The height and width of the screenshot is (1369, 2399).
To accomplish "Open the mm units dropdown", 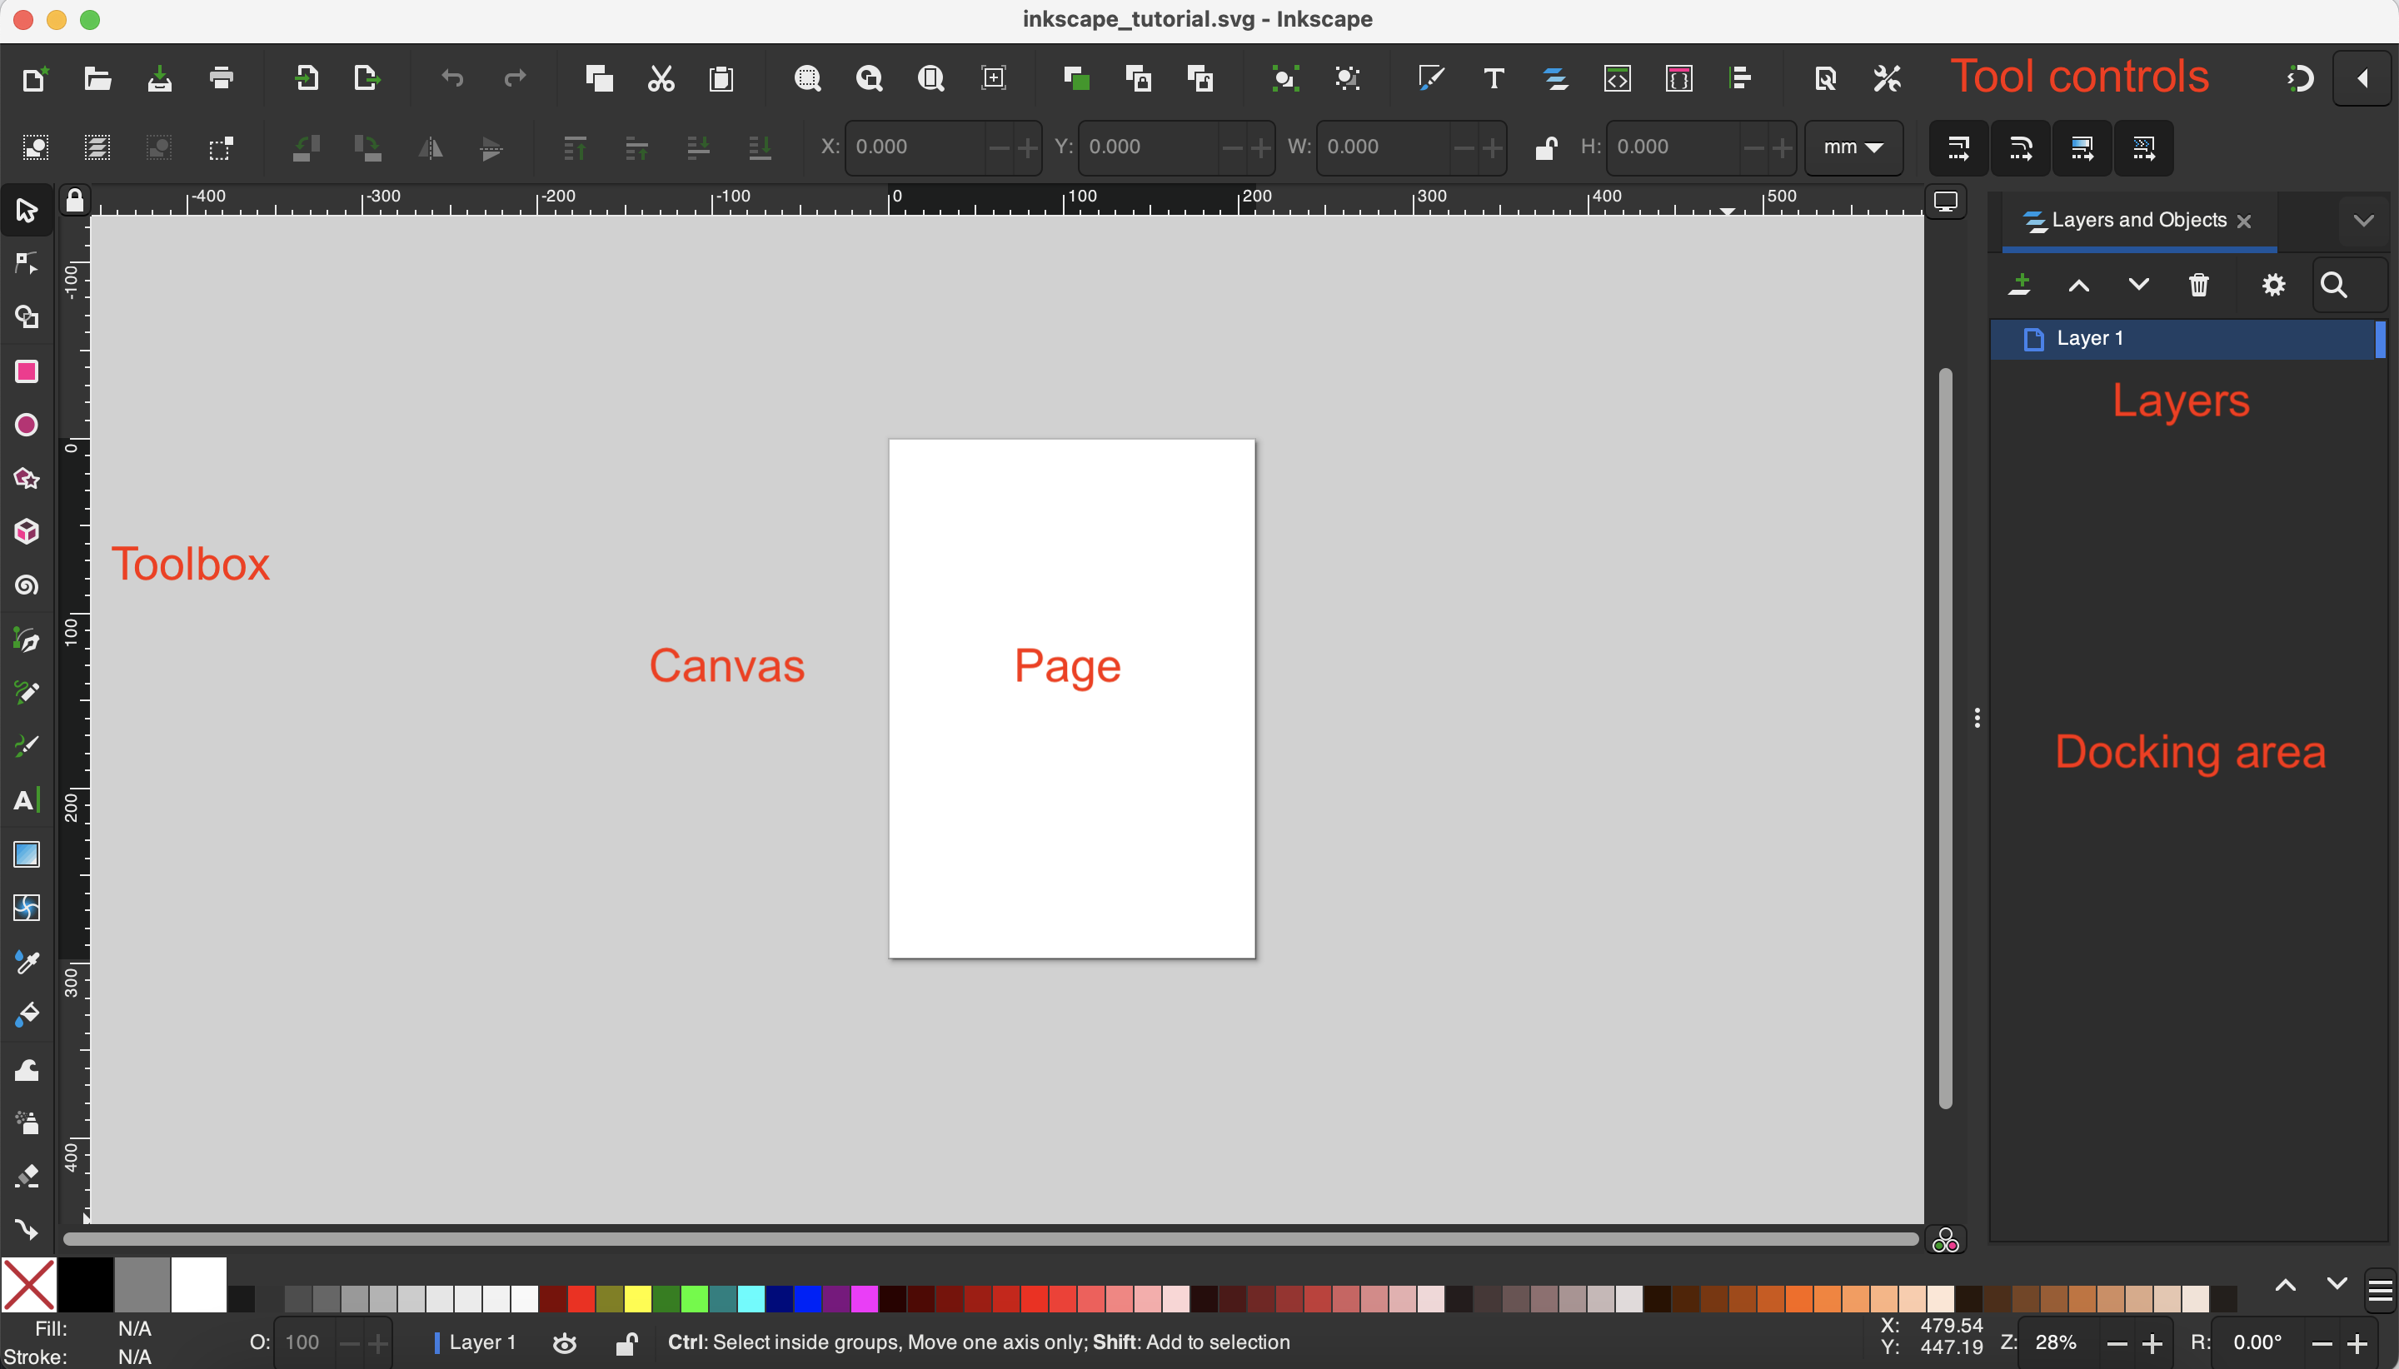I will (1853, 147).
